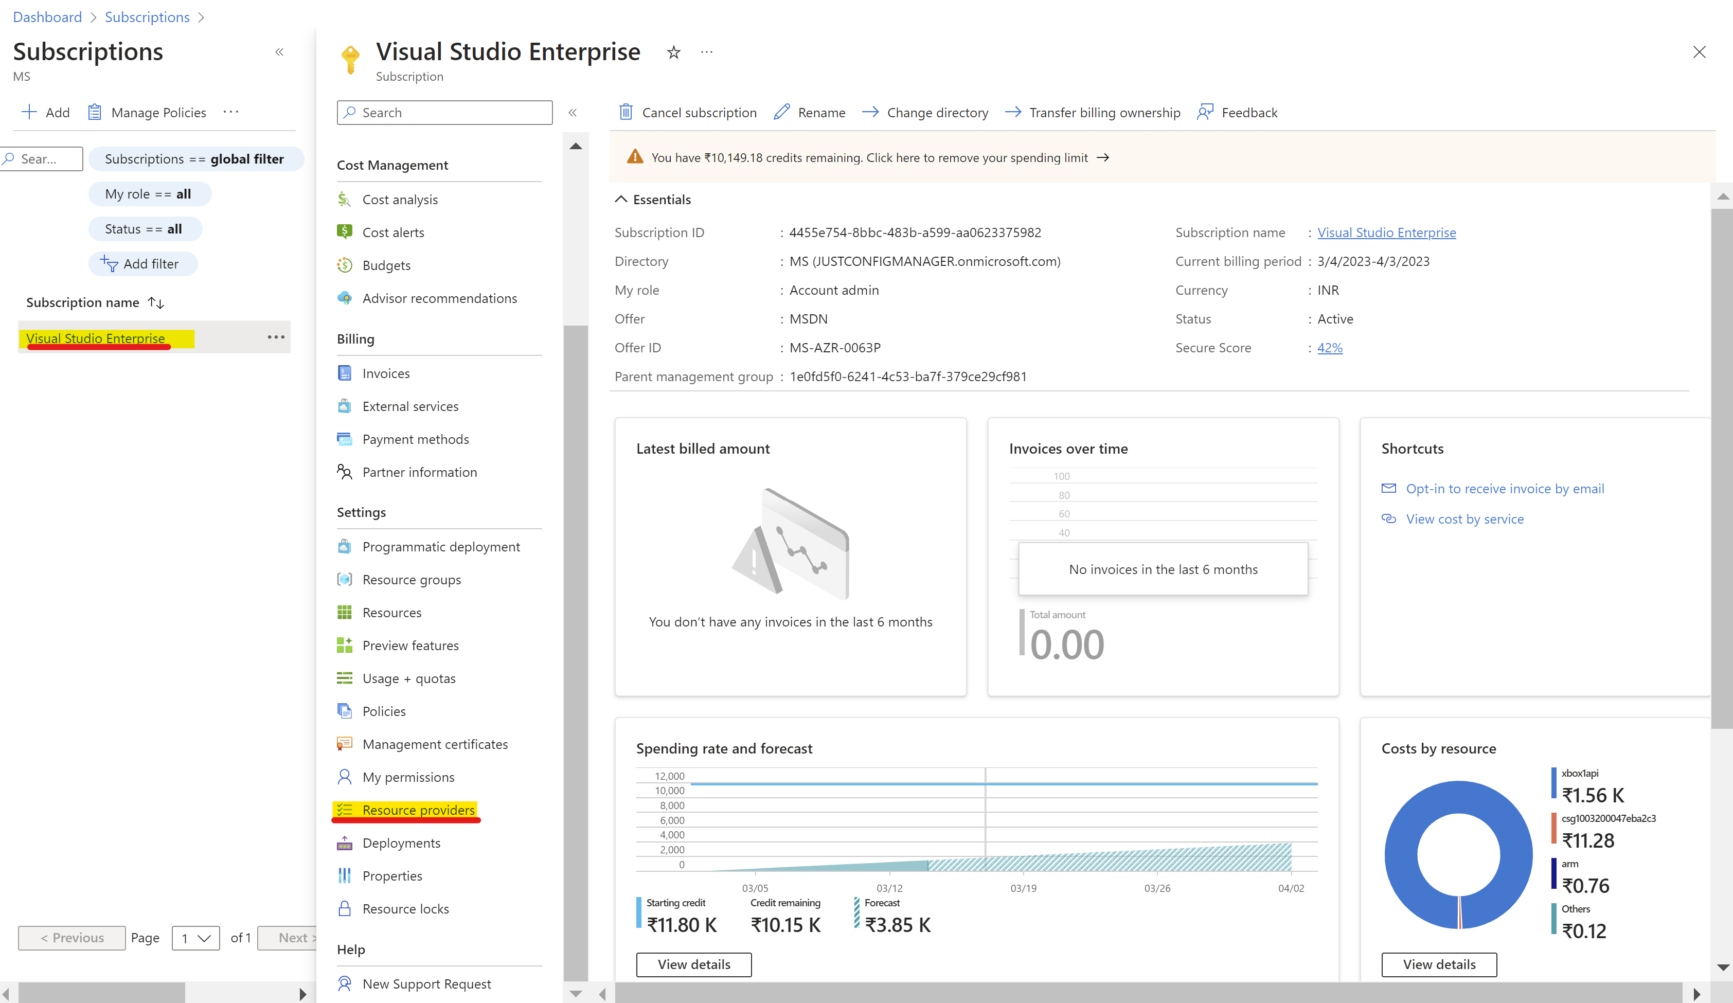Open the Partner information people icon
This screenshot has height=1003, width=1733.
click(x=345, y=472)
